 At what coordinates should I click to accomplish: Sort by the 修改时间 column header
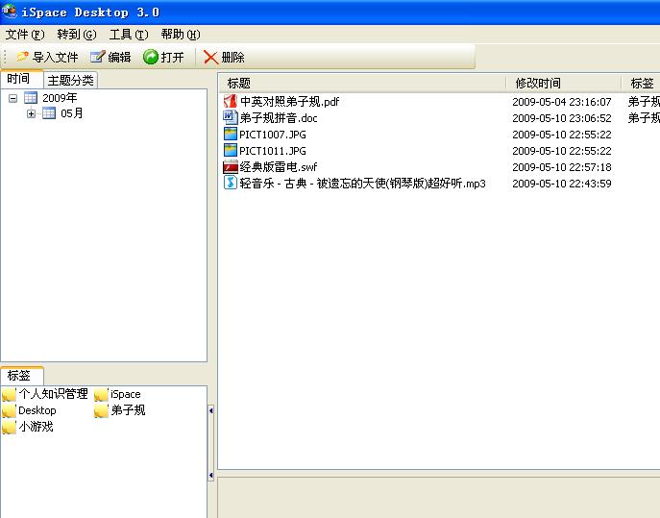click(x=563, y=83)
